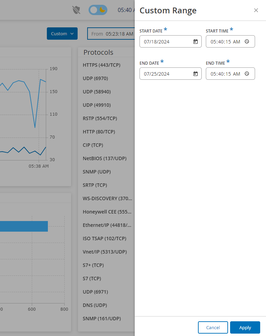This screenshot has height=336, width=266.
Task: Apply the custom date range
Action: [x=245, y=327]
